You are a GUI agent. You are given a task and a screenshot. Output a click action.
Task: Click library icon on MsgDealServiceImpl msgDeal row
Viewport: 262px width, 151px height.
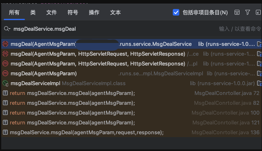(x=259, y=74)
